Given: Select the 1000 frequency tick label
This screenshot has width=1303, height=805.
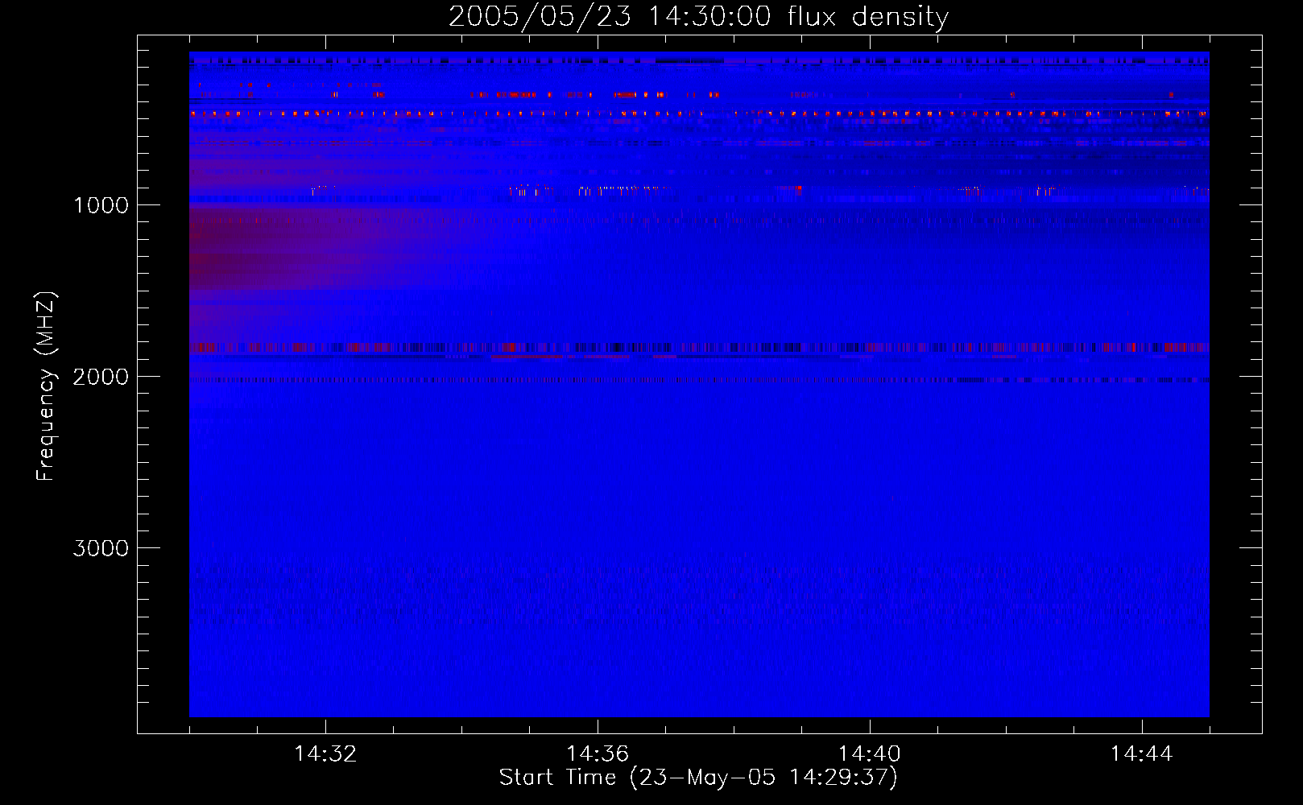Looking at the screenshot, I should [x=101, y=205].
